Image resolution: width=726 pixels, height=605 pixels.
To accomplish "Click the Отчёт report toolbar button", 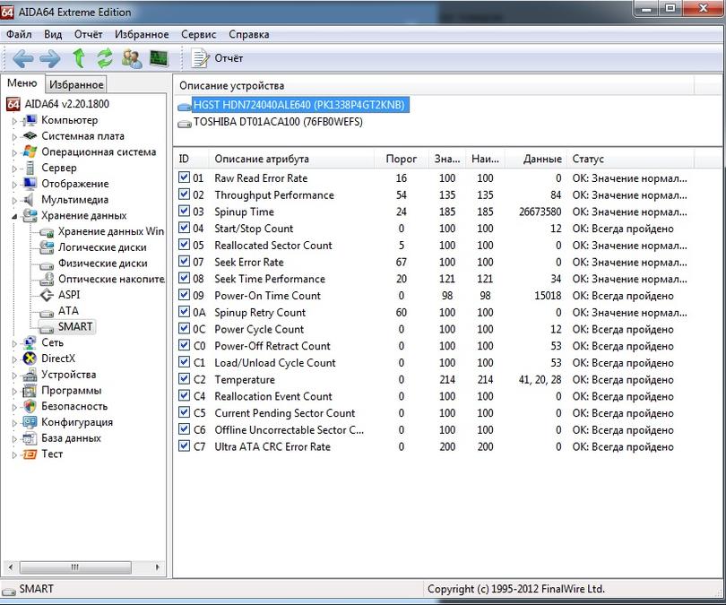I will tap(217, 58).
